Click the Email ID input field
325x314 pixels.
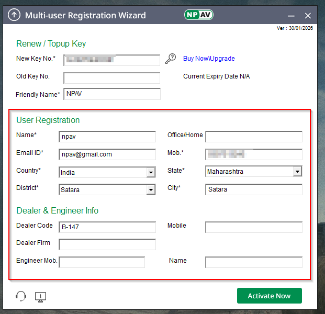click(x=107, y=154)
